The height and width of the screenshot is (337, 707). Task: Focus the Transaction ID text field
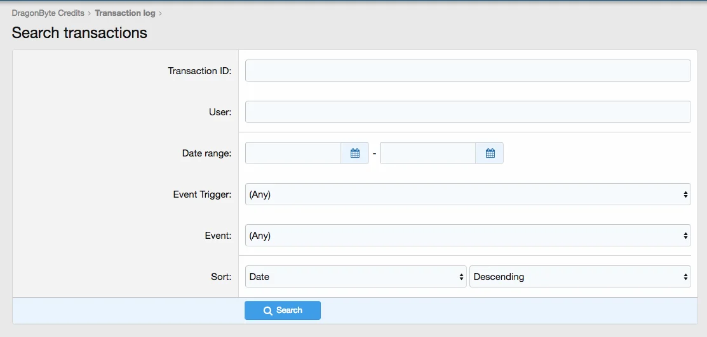pyautogui.click(x=468, y=71)
